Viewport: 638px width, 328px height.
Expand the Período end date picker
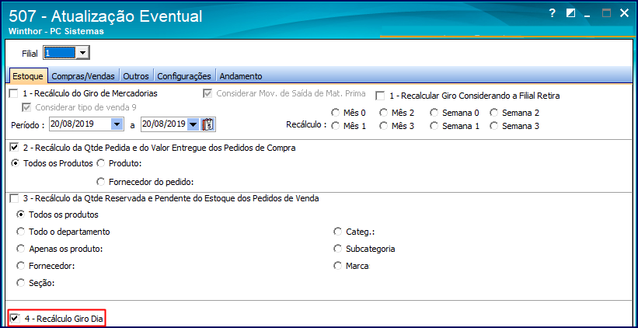pyautogui.click(x=193, y=124)
